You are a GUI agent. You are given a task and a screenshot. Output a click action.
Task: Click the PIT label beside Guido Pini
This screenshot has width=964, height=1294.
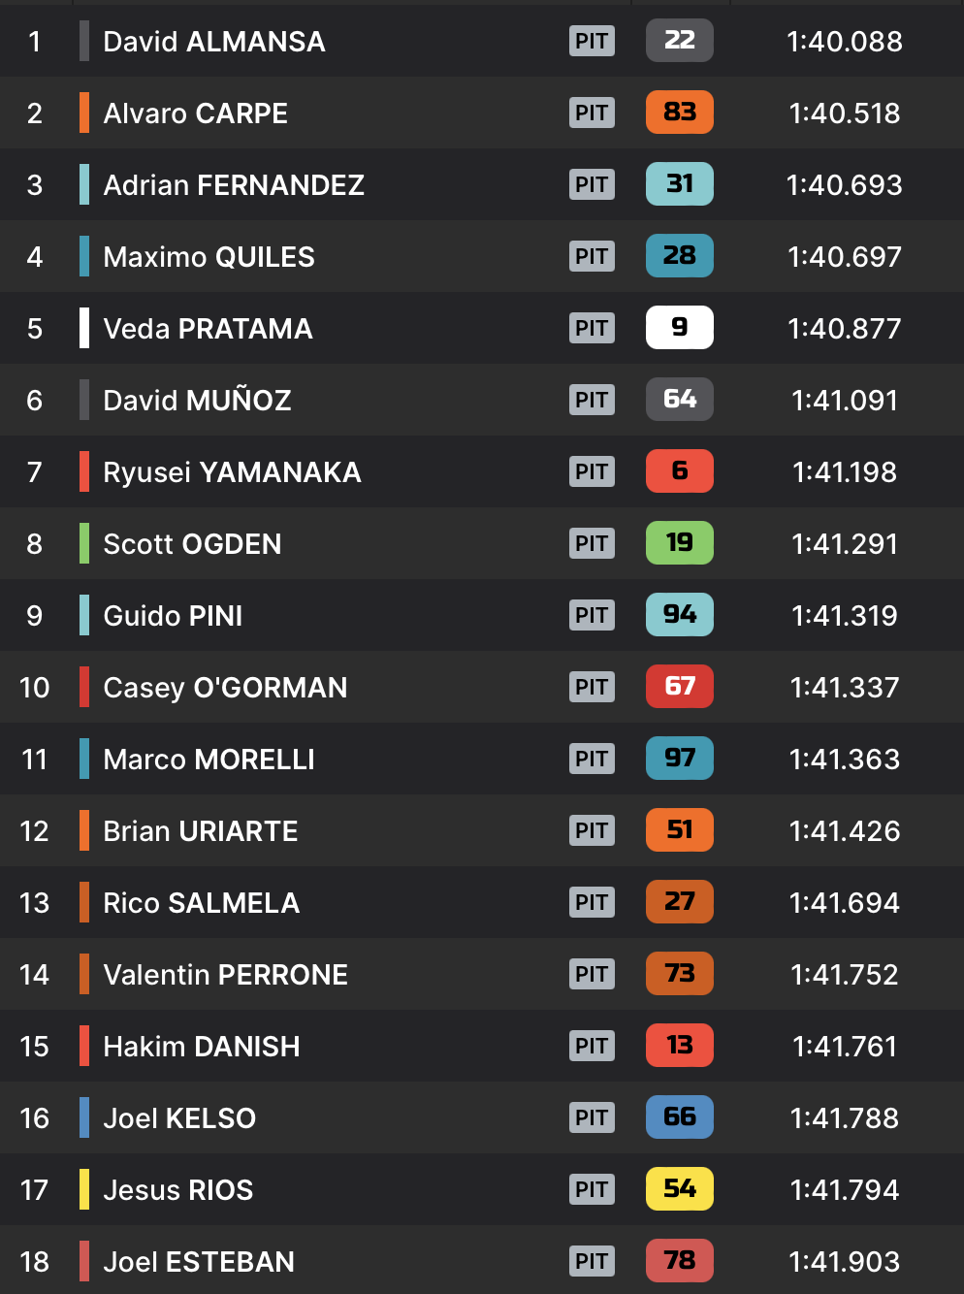pos(592,615)
